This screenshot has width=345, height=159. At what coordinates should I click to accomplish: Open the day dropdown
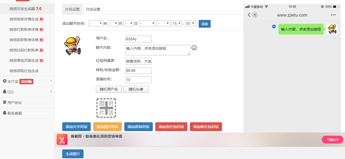(x=128, y=24)
